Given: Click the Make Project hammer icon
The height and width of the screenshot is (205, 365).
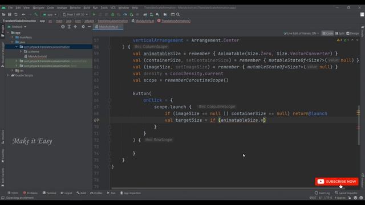Looking at the screenshot, I should tap(36, 14).
